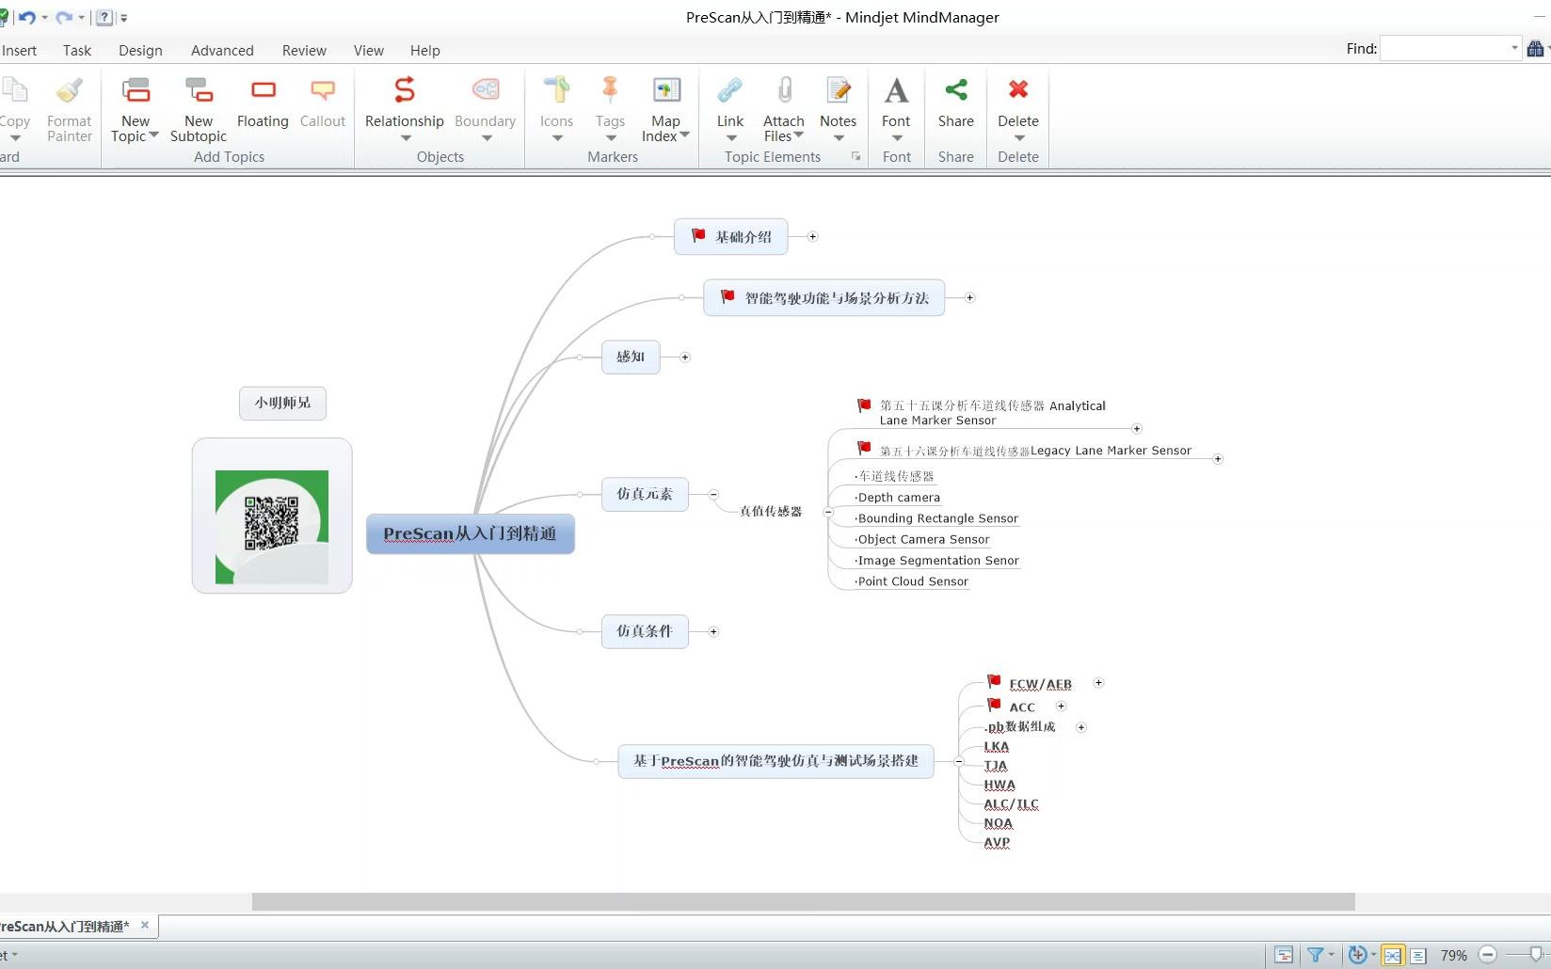
Task: Attach Files to the topic
Action: [784, 110]
